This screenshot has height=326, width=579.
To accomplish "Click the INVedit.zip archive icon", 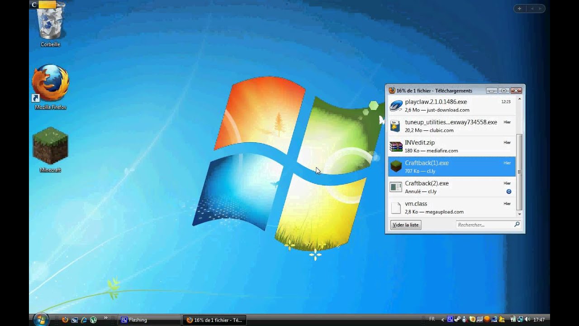I will point(396,146).
